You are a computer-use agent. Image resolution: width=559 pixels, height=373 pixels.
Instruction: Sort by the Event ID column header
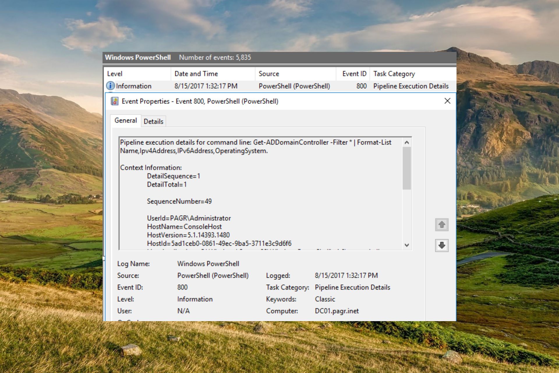tap(353, 74)
